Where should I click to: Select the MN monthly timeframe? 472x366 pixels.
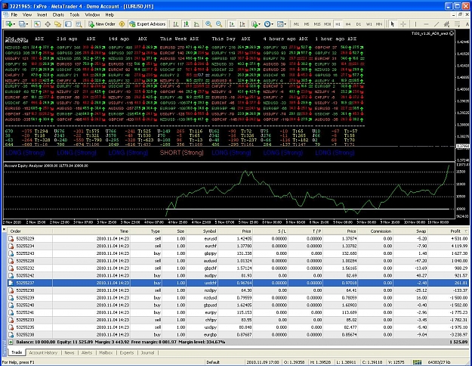point(379,24)
